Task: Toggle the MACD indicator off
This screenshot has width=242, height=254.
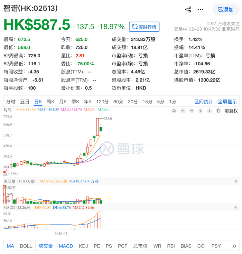Action: [66, 246]
